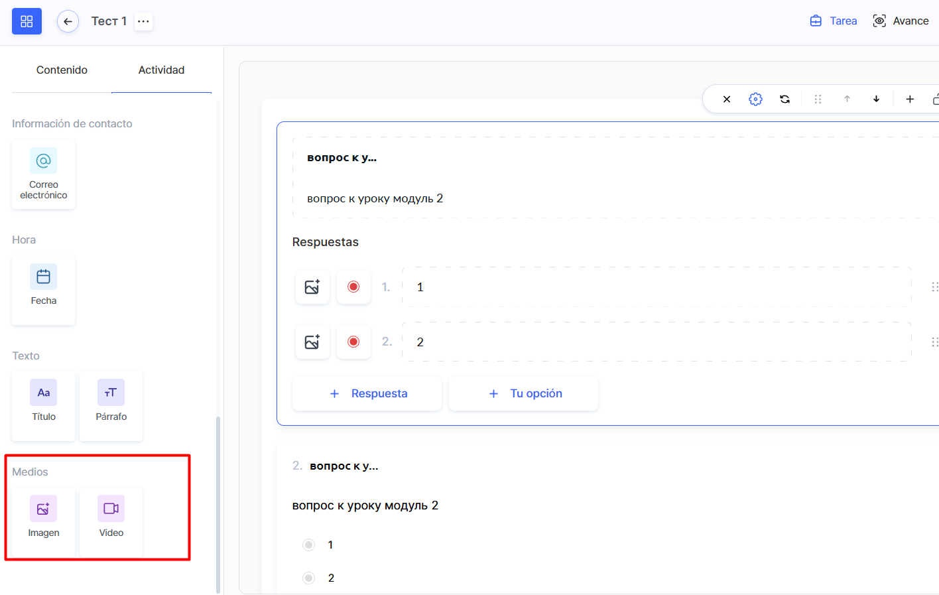Open question settings gear icon
Image resolution: width=939 pixels, height=595 pixels.
[755, 99]
